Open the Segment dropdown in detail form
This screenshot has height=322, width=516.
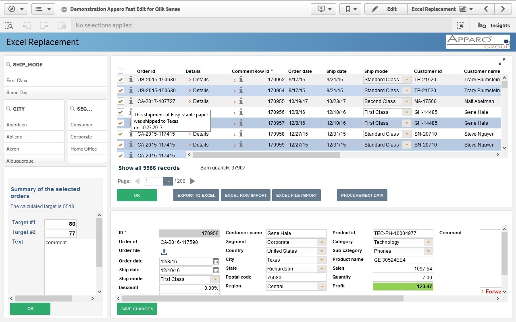pyautogui.click(x=321, y=242)
